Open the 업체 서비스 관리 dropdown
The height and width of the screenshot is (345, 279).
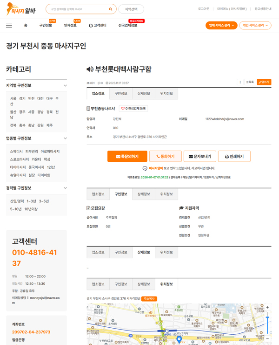click(x=221, y=25)
